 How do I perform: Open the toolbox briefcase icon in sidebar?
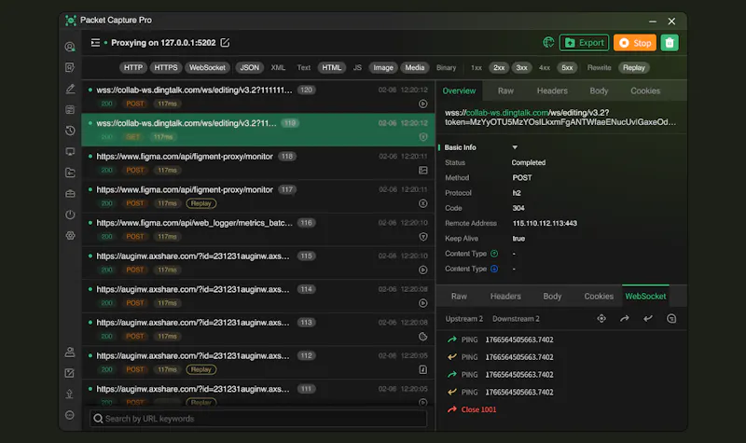70,194
